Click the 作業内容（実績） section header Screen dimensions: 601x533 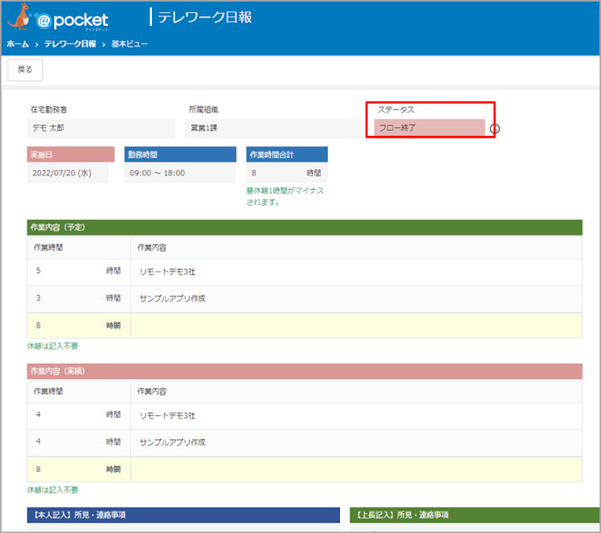pos(305,371)
